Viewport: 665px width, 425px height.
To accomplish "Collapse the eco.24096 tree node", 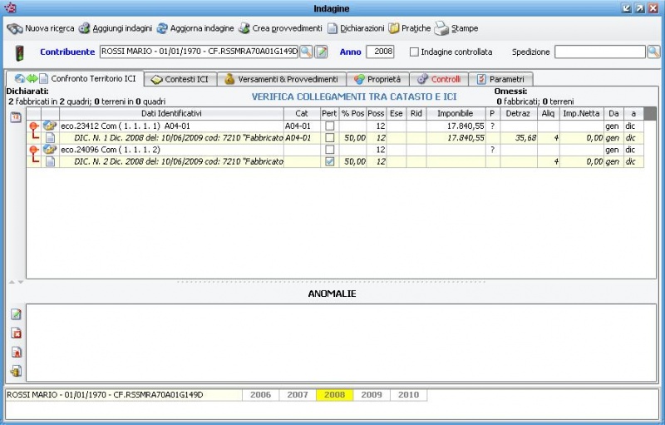I will (33, 150).
